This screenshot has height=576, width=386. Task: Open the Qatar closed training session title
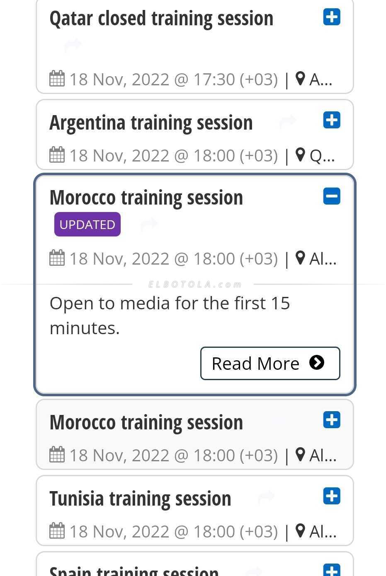pyautogui.click(x=161, y=19)
